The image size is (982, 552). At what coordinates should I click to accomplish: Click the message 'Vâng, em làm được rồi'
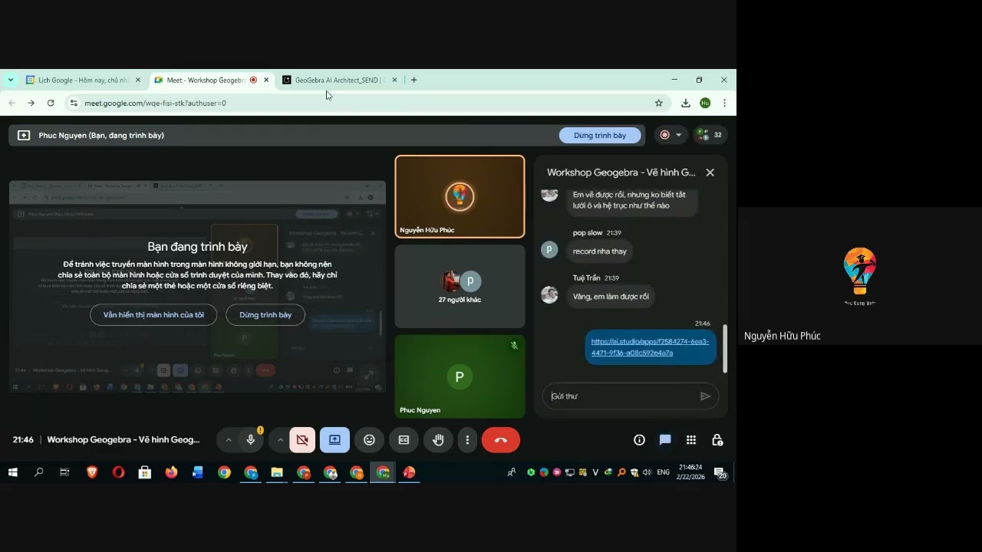tap(611, 297)
